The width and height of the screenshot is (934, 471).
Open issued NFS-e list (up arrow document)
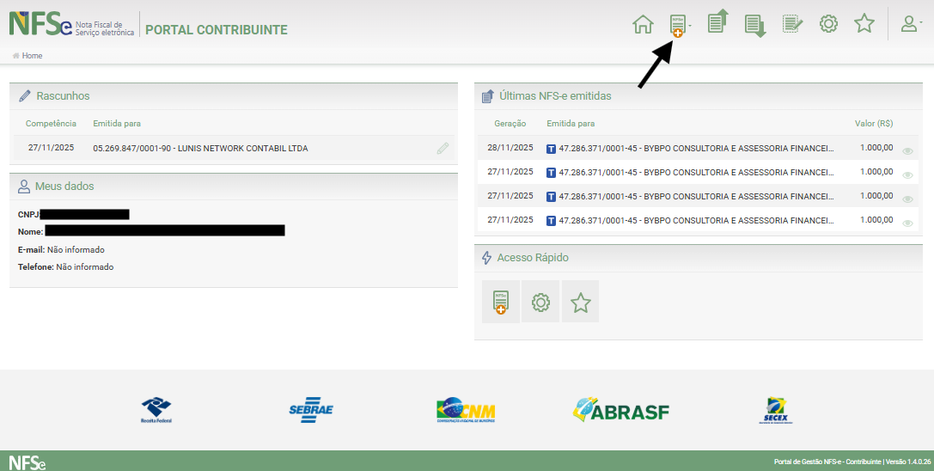[717, 23]
